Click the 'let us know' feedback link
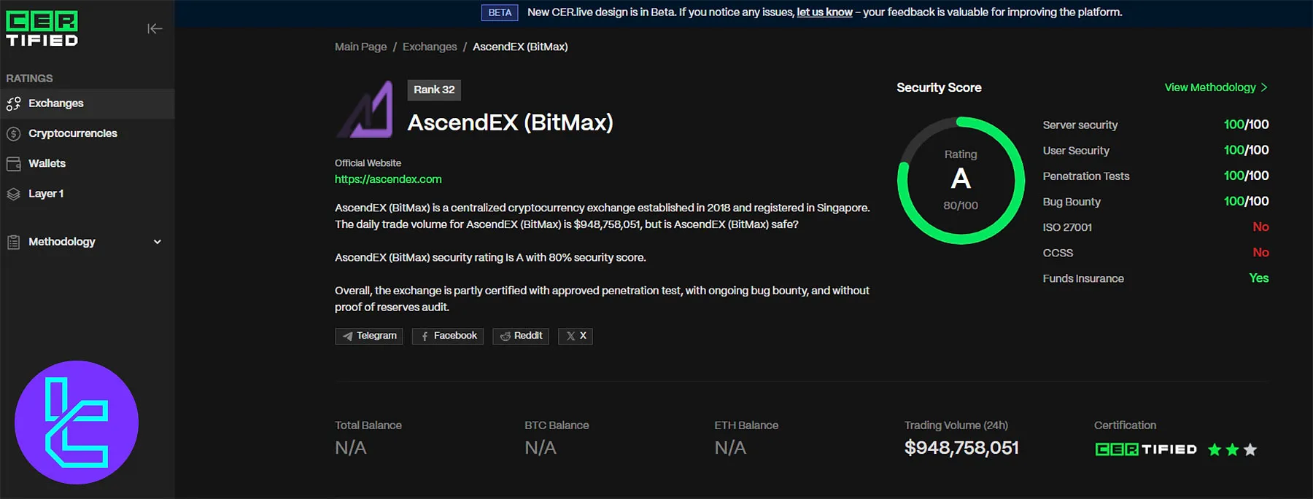The image size is (1313, 499). [824, 12]
